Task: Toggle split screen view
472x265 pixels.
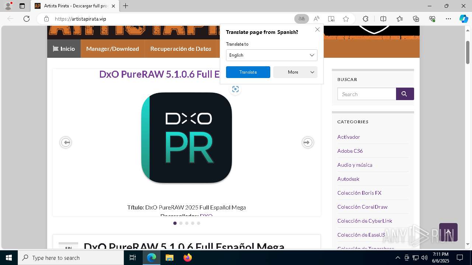Action: [x=383, y=19]
